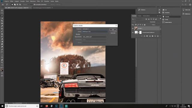Image resolution: width=192 pixels, height=108 pixels.
Task: Click Delete Layer trash icon
Action: click(158, 36)
